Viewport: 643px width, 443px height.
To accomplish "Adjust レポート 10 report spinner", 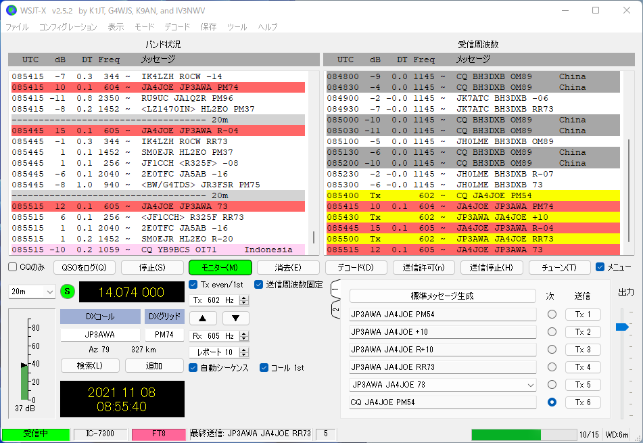I will pyautogui.click(x=219, y=352).
